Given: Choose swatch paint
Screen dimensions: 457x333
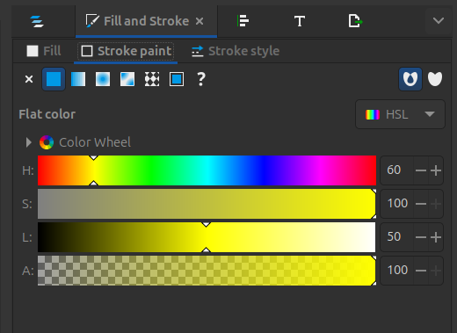Looking at the screenshot, I should 177,79.
